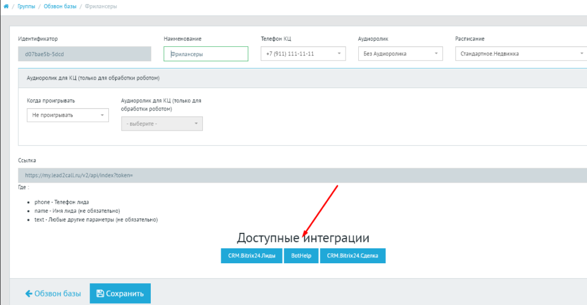The width and height of the screenshot is (587, 305).
Task: Click the Доступные интеграции heading
Action: [303, 237]
